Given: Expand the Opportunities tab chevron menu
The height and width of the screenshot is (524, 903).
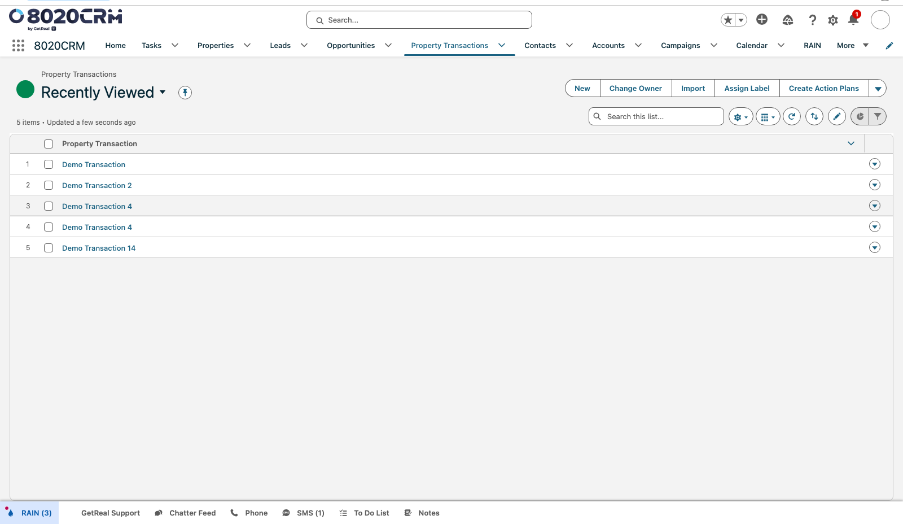Looking at the screenshot, I should [388, 46].
